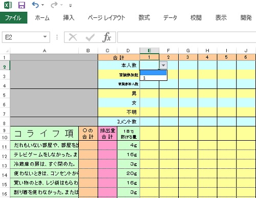Select column H header
256x198 pixels.
207,51
